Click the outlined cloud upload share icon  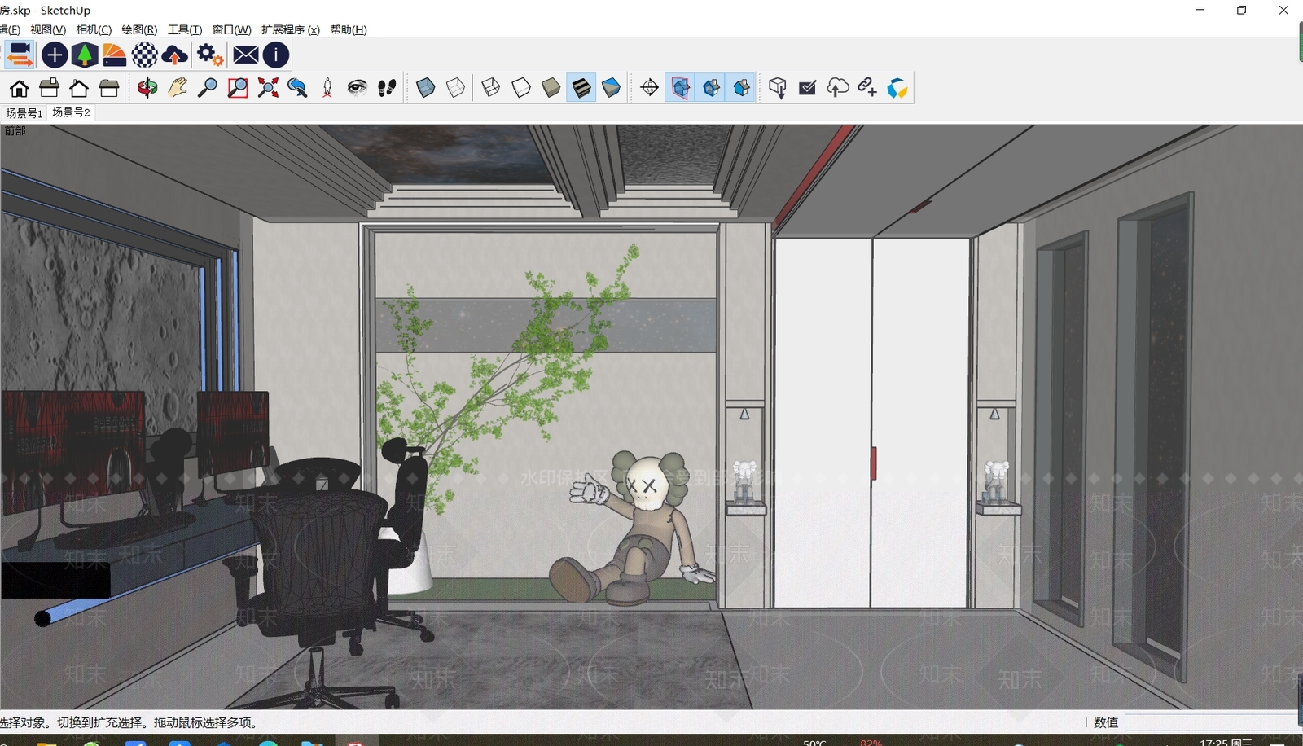[x=838, y=88]
